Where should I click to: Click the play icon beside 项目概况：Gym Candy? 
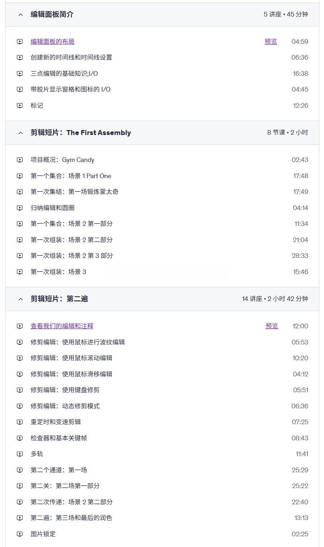tap(20, 159)
